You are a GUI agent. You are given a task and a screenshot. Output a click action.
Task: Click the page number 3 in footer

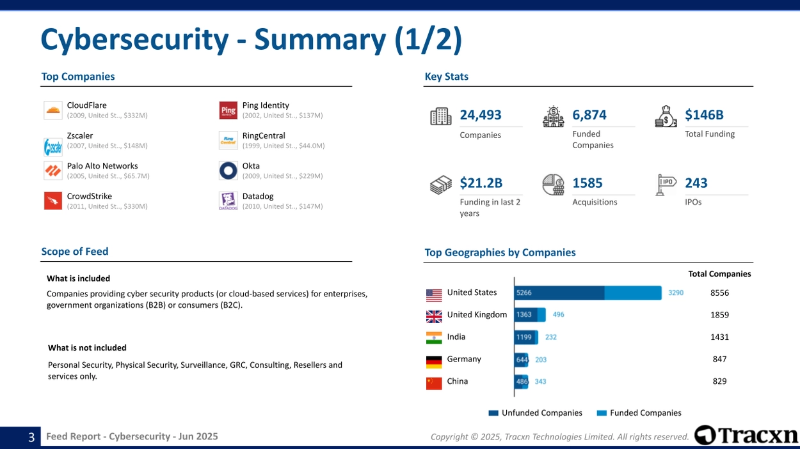coord(31,438)
